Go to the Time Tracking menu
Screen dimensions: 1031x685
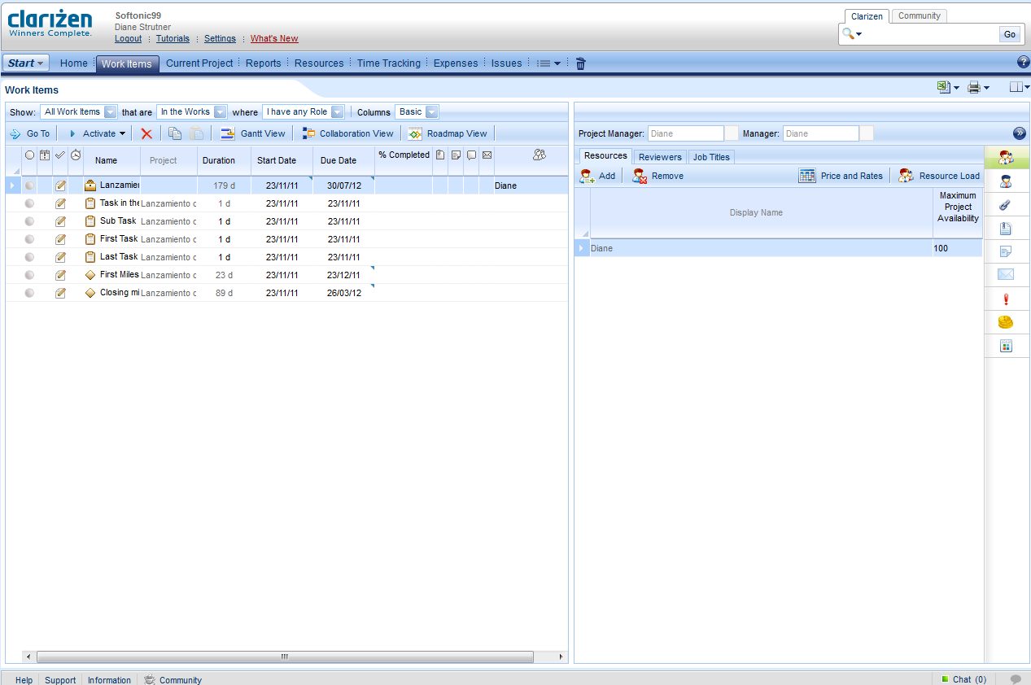[x=388, y=63]
